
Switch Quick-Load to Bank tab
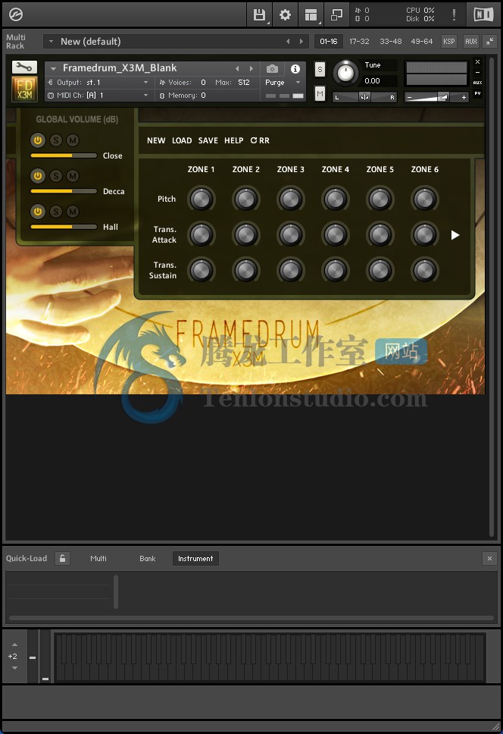pyautogui.click(x=147, y=558)
